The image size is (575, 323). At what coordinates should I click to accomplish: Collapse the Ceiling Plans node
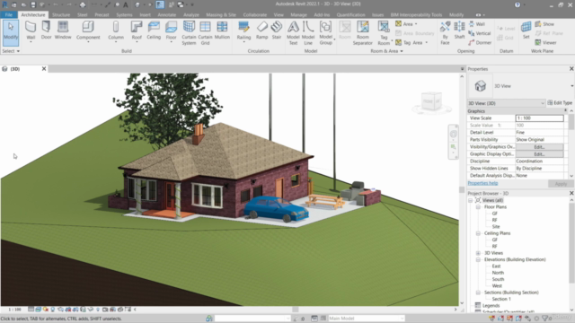(x=478, y=233)
